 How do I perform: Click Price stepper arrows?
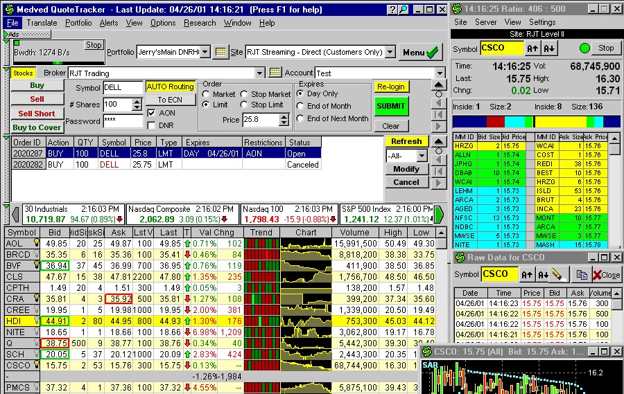click(x=284, y=119)
